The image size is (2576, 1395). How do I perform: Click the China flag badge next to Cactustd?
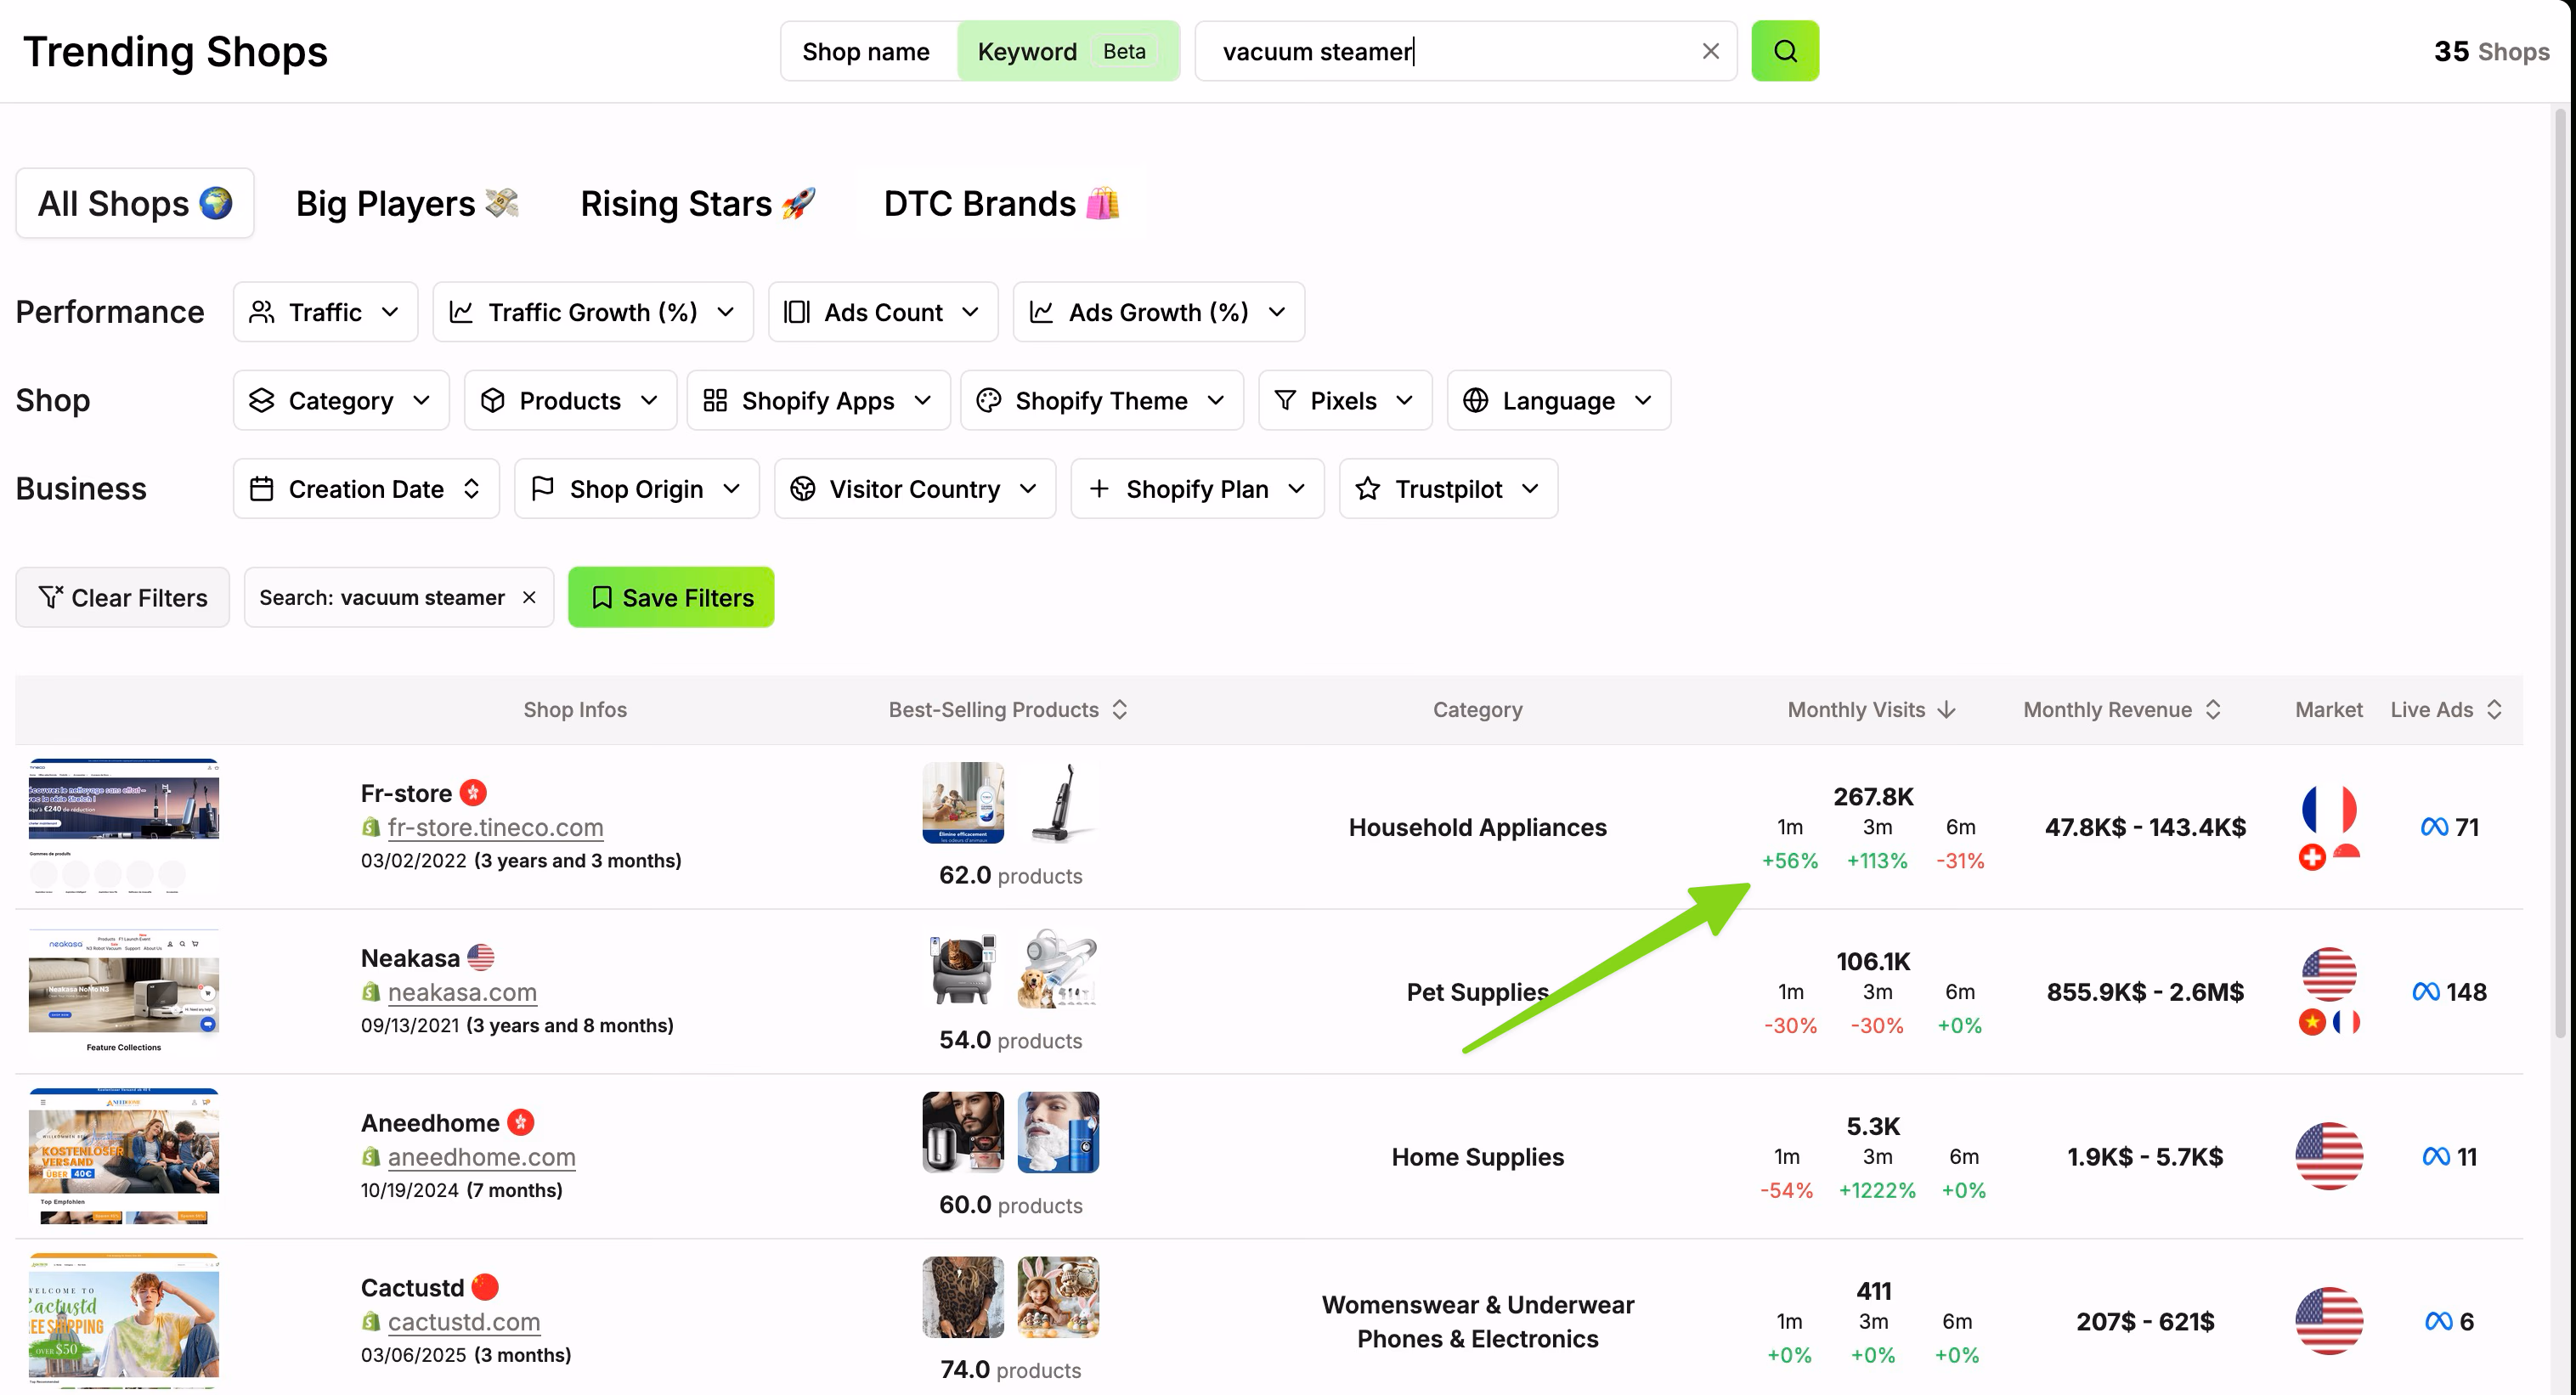[x=485, y=1287]
